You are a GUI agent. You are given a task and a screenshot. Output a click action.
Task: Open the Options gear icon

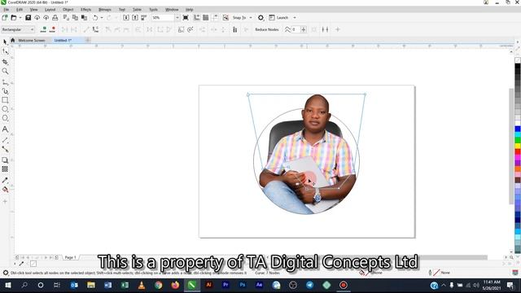260,18
